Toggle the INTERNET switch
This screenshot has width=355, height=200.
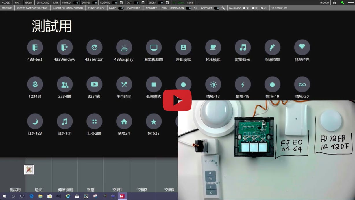click(217, 8)
